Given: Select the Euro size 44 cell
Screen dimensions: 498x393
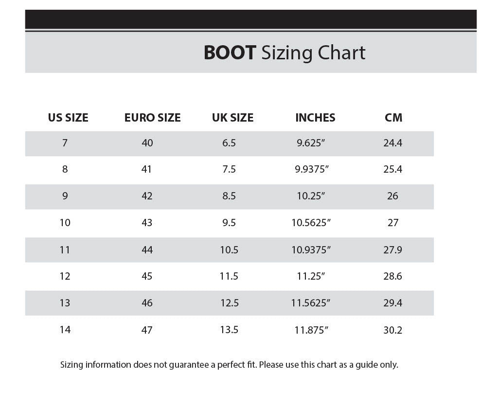Looking at the screenshot, I should (147, 250).
